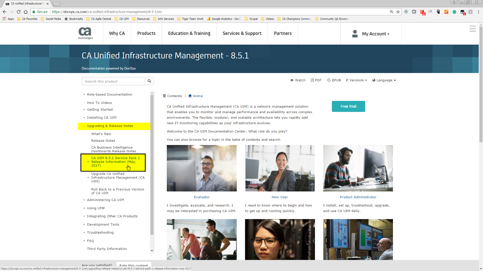Click the zoom icon in address bar
The height and width of the screenshot is (271, 483).
coord(391,12)
